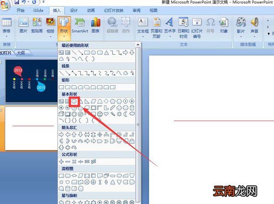Expand the 艺术字 dropdown arrow
This screenshot has height=204, width=274.
pyautogui.click(x=170, y=37)
